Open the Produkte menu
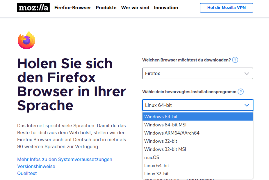The image size is (269, 180). (106, 8)
